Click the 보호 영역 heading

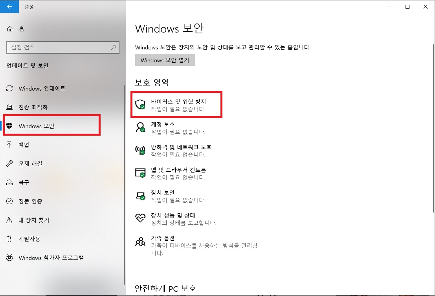(x=151, y=82)
